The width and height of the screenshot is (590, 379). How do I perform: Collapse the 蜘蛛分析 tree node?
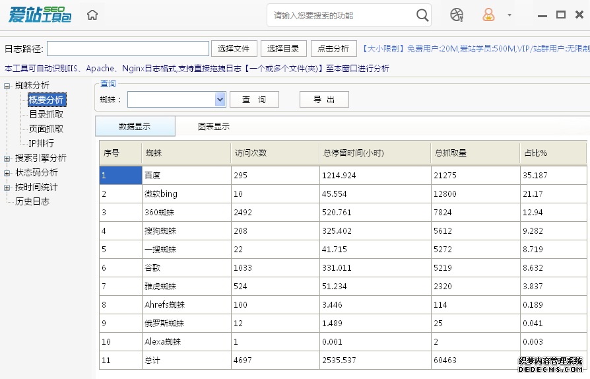click(x=7, y=86)
